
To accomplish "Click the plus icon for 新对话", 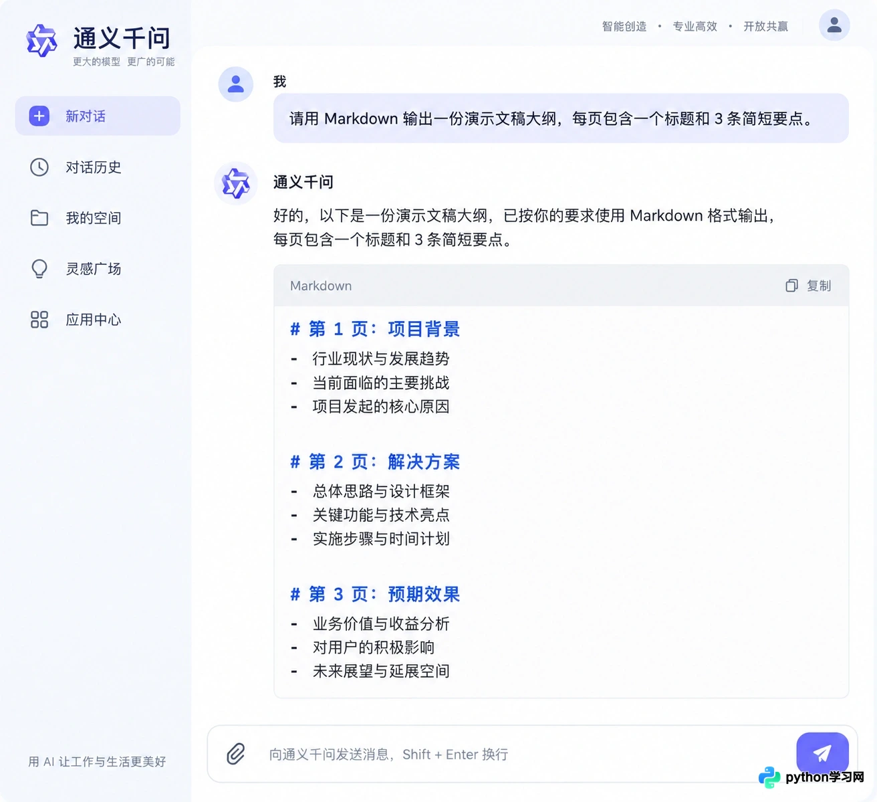I will pos(39,116).
